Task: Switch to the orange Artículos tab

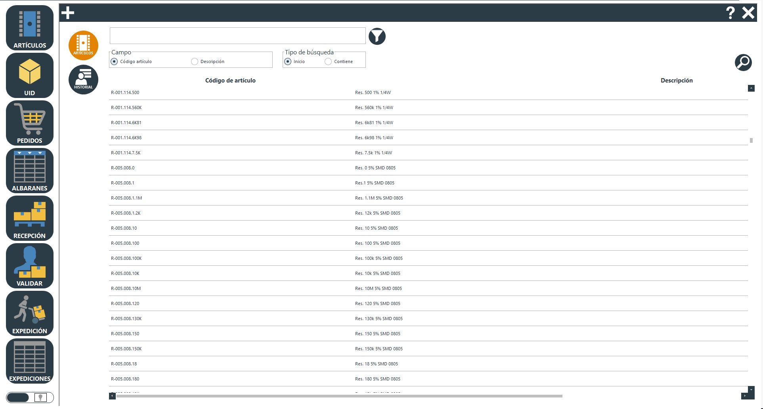Action: 83,45
